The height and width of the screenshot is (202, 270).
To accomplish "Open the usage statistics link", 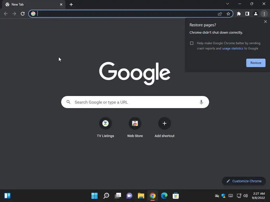I will pos(233,48).
